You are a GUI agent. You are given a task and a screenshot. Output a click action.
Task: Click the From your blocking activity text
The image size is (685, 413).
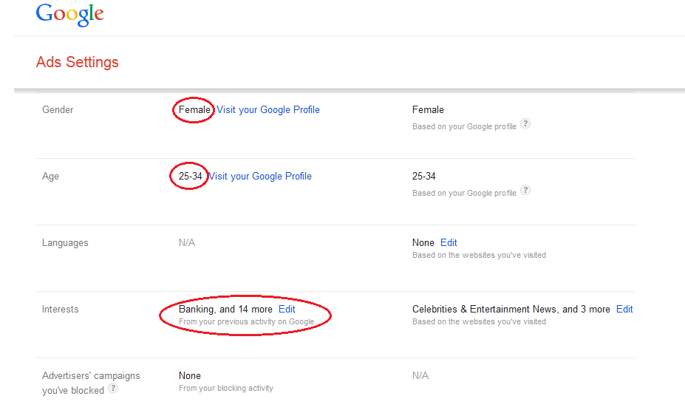click(x=225, y=388)
